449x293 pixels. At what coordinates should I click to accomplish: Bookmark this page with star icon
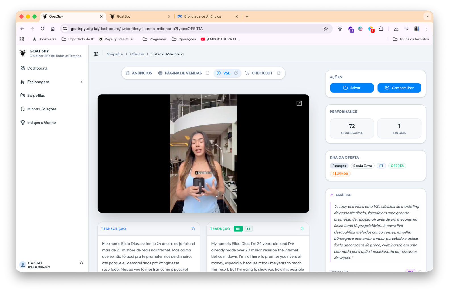(x=326, y=29)
